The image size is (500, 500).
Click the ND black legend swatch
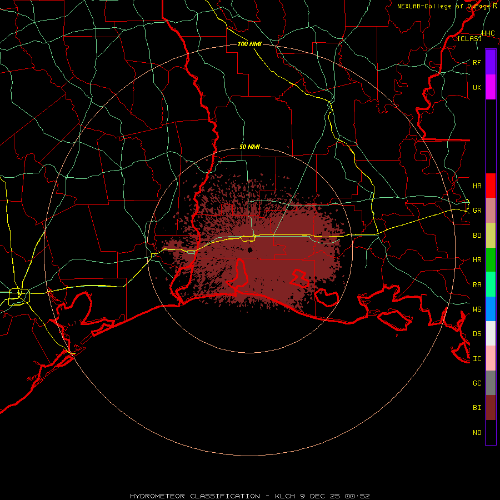point(491,432)
